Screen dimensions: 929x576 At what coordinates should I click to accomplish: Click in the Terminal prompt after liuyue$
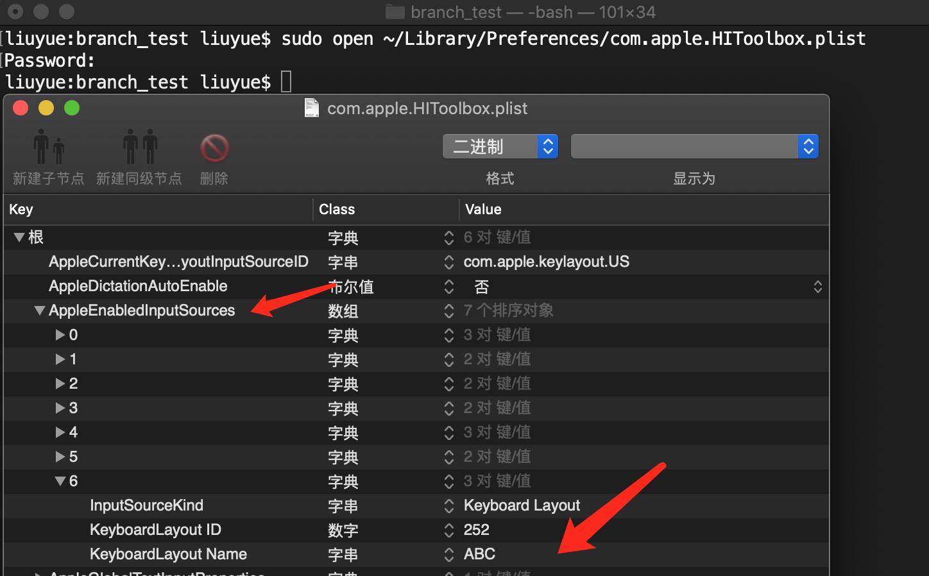click(284, 81)
